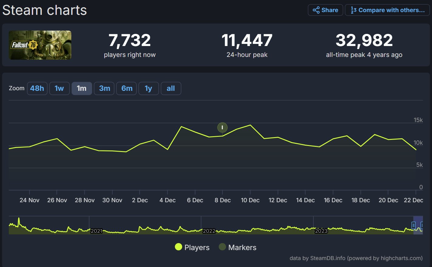
Task: Select the 1m zoom range
Action: point(82,88)
